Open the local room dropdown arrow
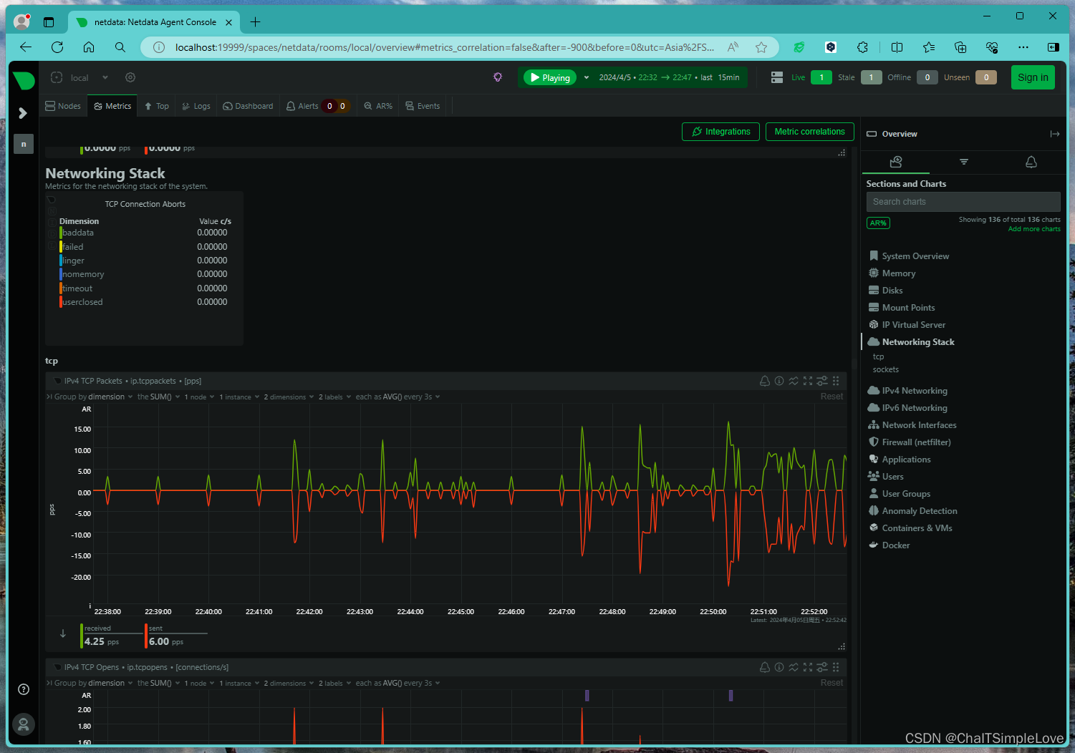 105,77
